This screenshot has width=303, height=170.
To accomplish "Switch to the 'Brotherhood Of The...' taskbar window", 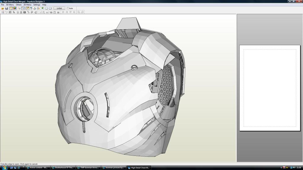I will (x=63, y=168).
